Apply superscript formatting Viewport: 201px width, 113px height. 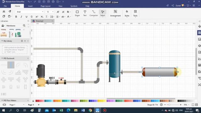pos(37,17)
